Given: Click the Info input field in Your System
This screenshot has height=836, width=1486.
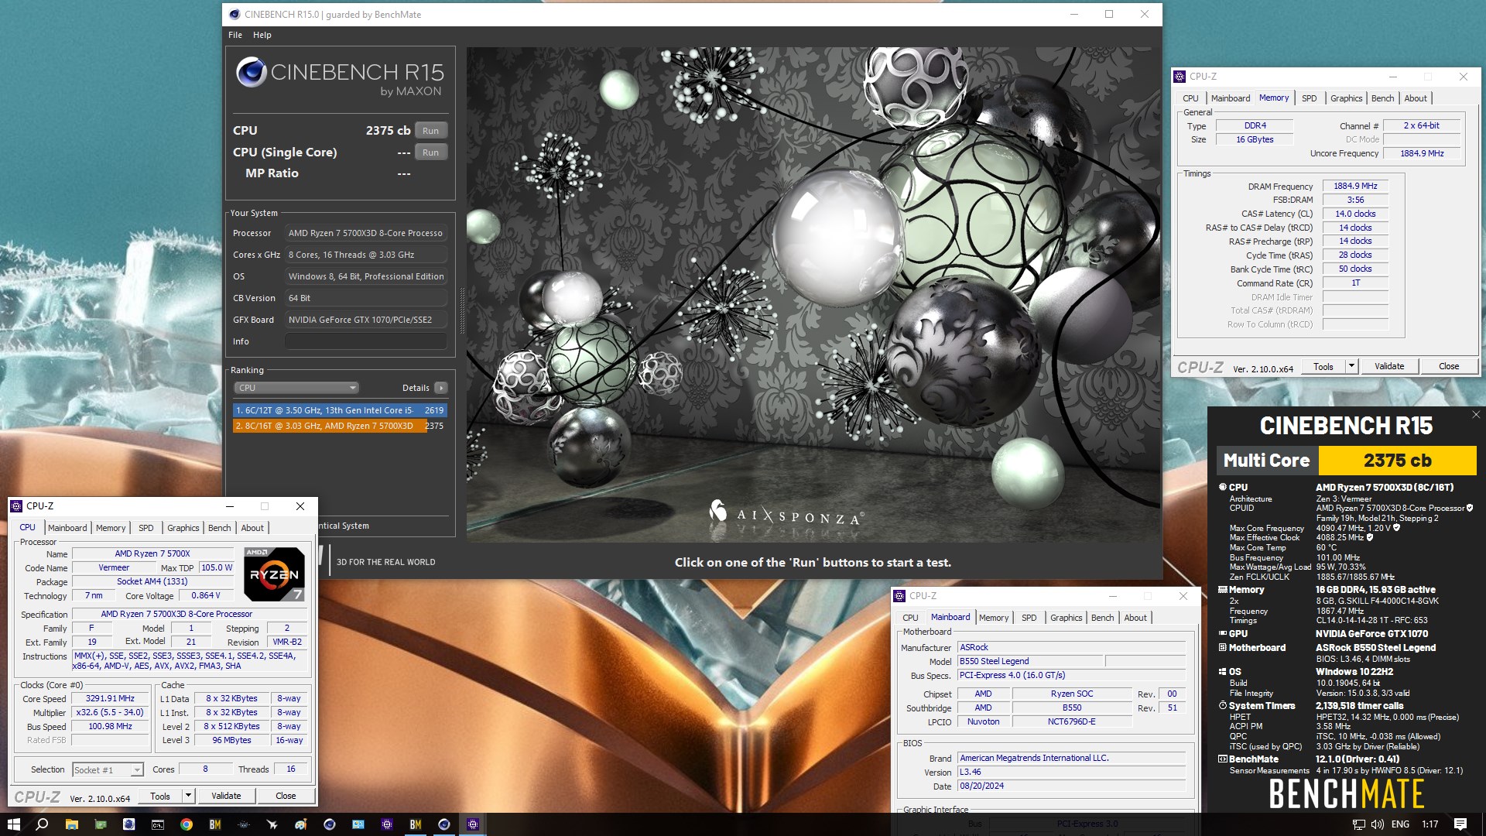Looking at the screenshot, I should click(x=366, y=341).
